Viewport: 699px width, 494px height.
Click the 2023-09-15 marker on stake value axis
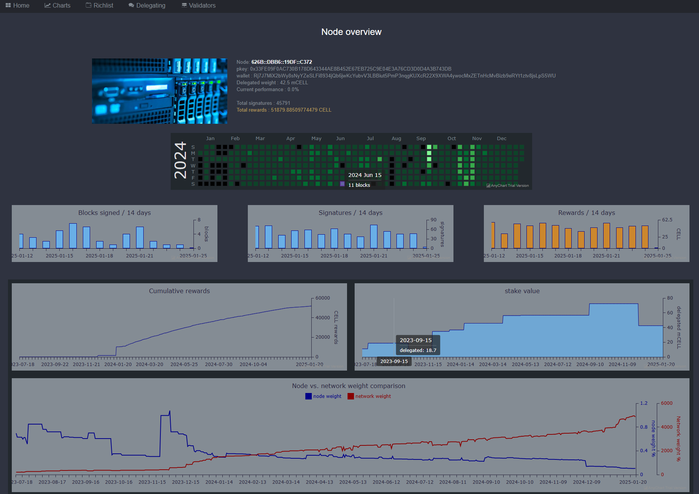tap(394, 361)
